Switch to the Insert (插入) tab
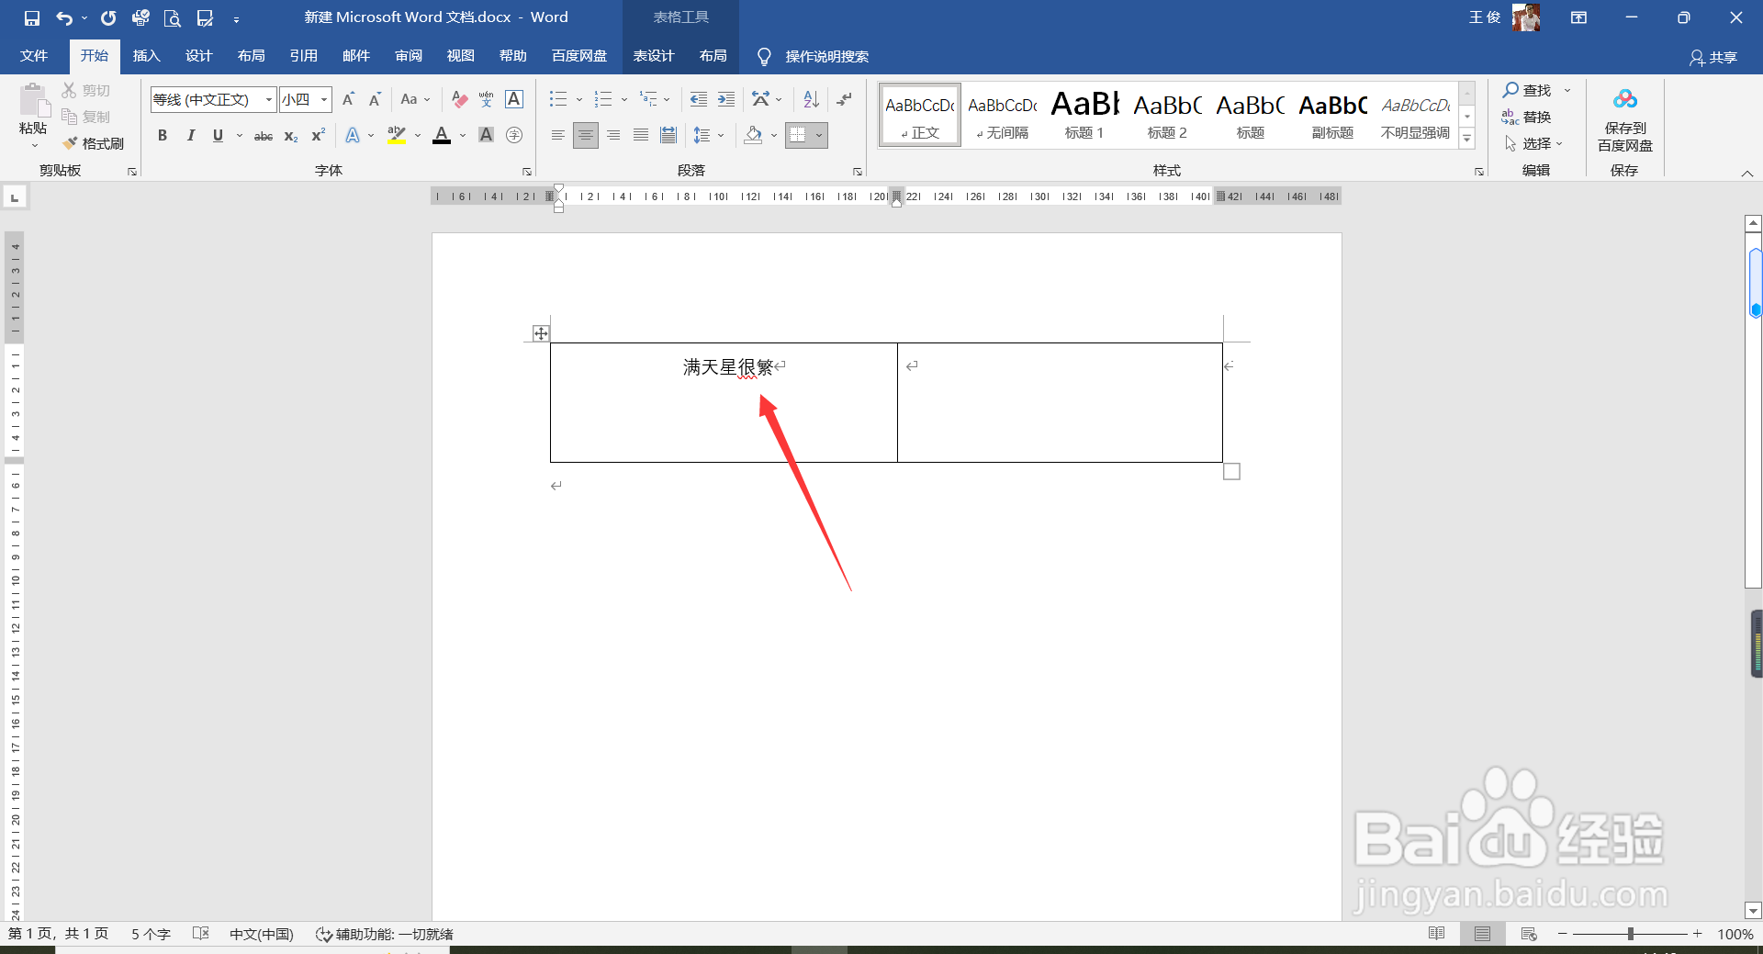The height and width of the screenshot is (954, 1763). [146, 56]
